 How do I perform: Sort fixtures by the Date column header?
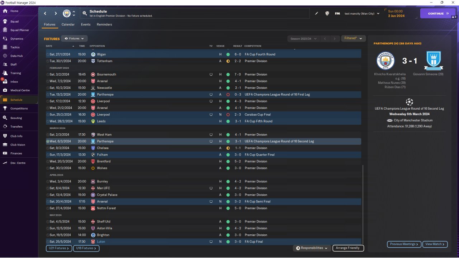(x=60, y=46)
